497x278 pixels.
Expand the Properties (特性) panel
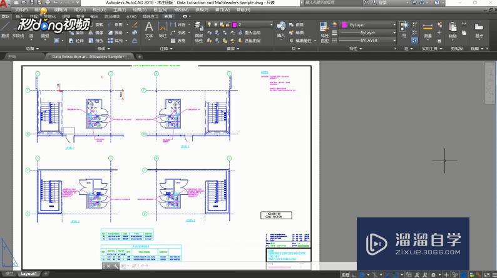tap(356, 49)
